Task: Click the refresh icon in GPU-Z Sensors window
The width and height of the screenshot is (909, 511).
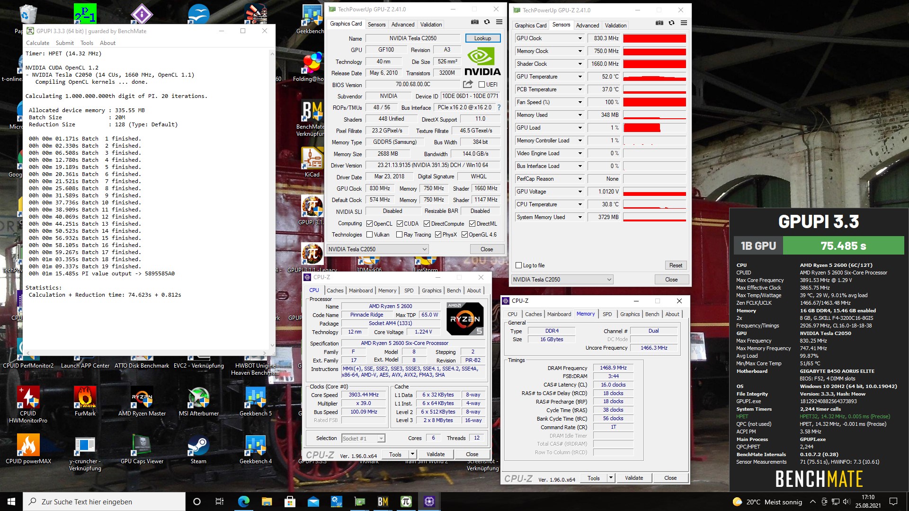Action: pos(671,23)
